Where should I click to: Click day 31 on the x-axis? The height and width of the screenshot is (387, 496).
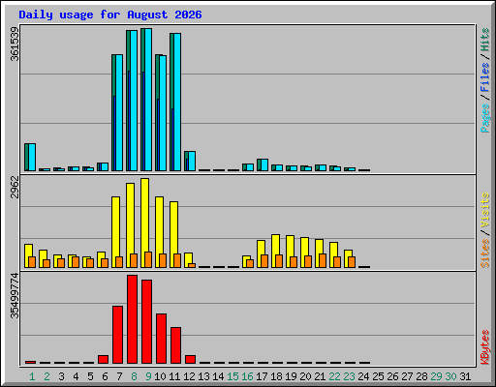(465, 376)
